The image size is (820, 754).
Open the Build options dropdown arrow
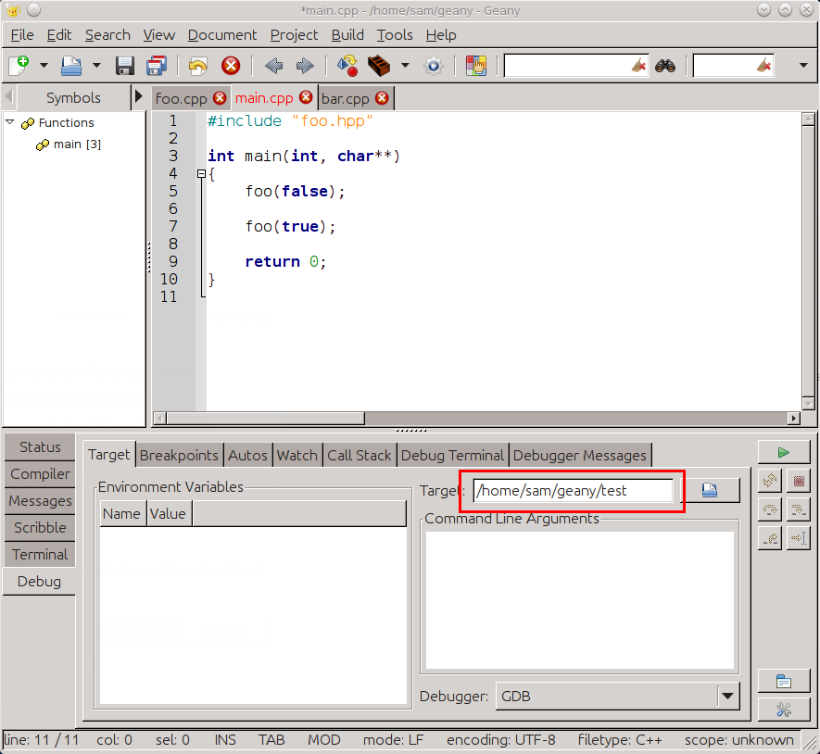[x=405, y=66]
